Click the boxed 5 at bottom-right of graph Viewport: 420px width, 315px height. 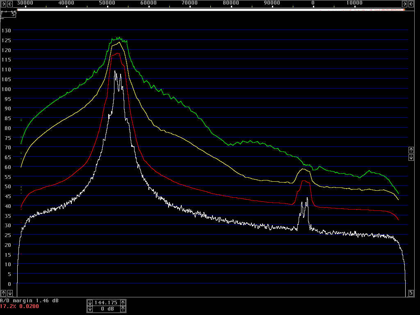click(x=411, y=293)
